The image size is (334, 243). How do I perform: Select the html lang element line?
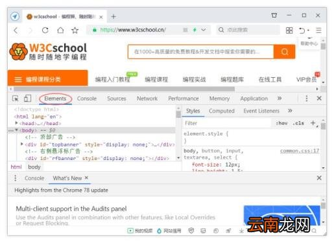tap(38, 117)
